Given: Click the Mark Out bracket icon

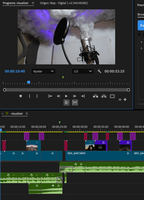Looking at the screenshot, I should 37,96.
